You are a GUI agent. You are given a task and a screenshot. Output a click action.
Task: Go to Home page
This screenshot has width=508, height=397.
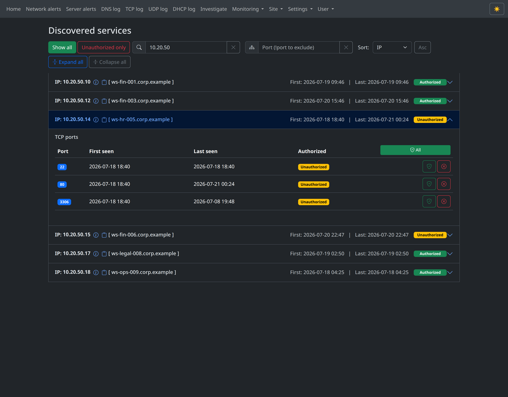(14, 9)
